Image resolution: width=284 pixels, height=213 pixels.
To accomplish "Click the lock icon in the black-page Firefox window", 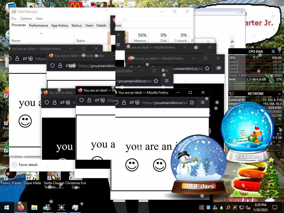I will [55, 103].
